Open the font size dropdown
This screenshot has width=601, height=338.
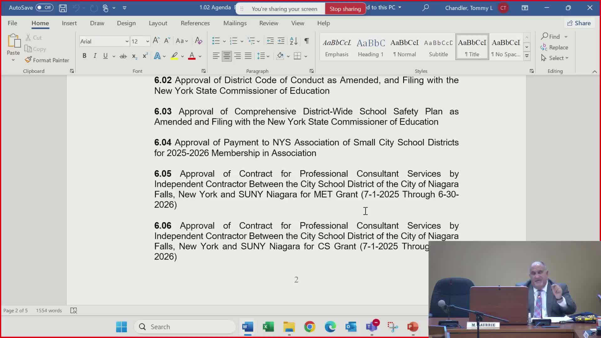(147, 41)
